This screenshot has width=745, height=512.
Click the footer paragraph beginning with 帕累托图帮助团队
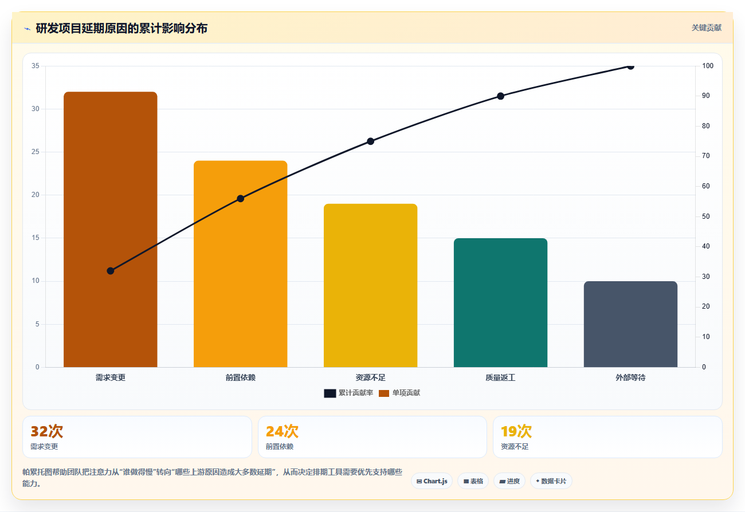pyautogui.click(x=212, y=478)
